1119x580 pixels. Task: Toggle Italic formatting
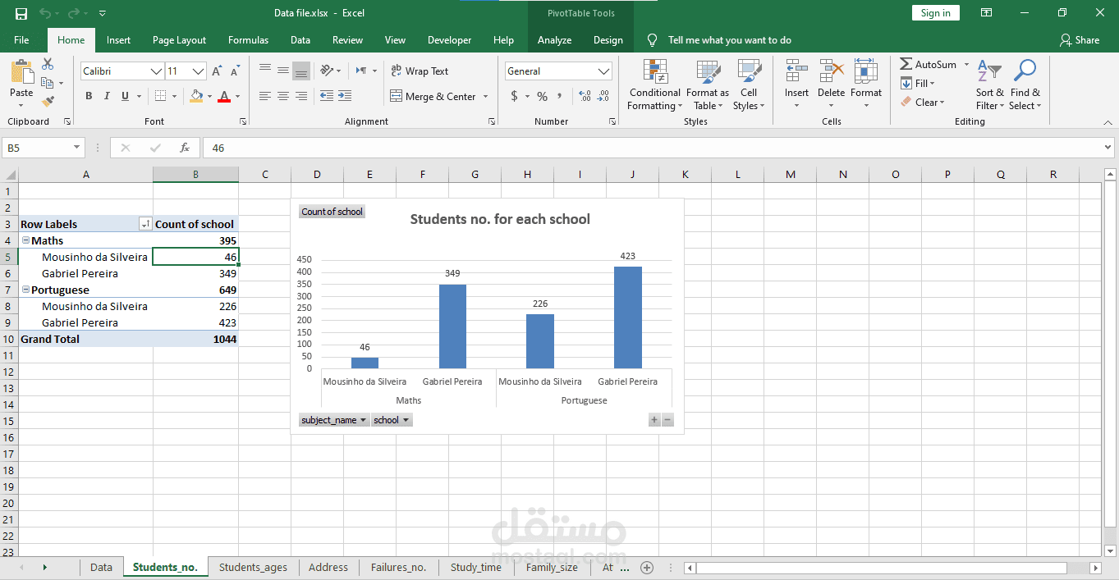(x=107, y=96)
